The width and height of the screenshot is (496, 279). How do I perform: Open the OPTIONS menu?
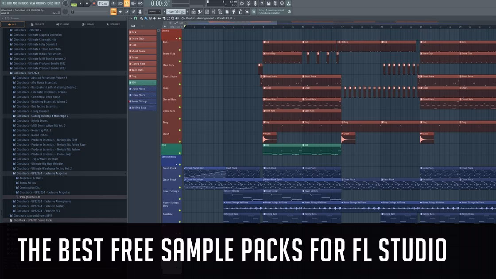coord(41,4)
